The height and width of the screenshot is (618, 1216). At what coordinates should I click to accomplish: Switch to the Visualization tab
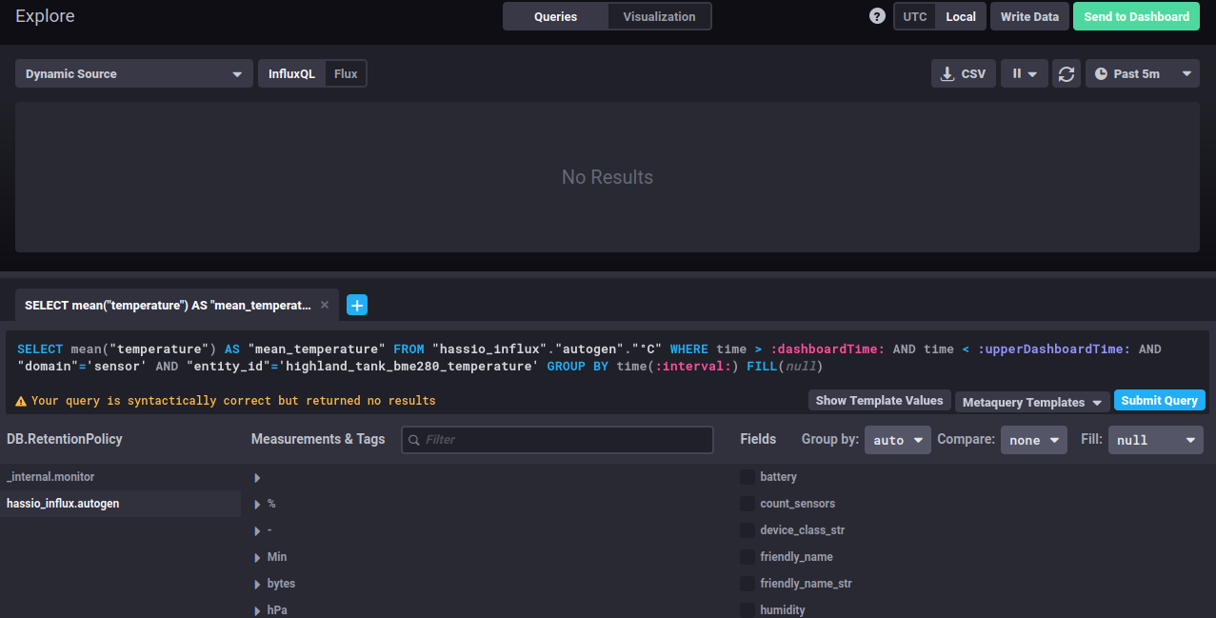tap(659, 16)
